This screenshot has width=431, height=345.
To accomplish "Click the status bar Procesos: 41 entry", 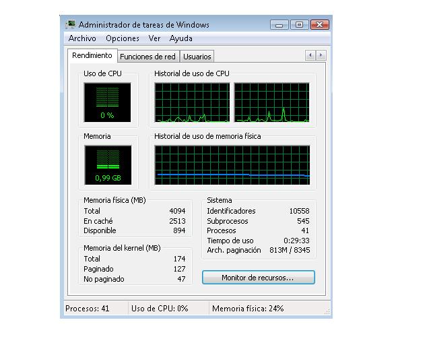I will pyautogui.click(x=88, y=309).
